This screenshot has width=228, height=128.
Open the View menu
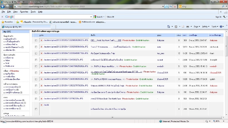[15, 12]
